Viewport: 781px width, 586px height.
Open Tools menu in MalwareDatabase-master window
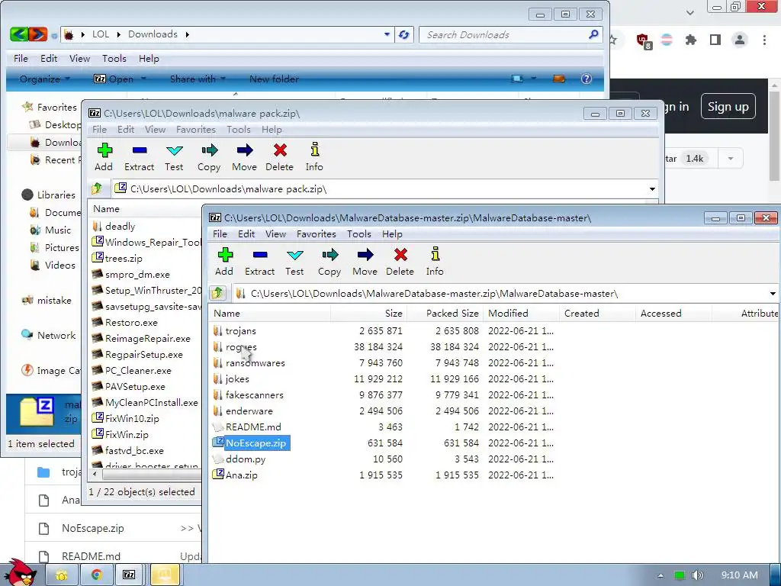(x=359, y=233)
